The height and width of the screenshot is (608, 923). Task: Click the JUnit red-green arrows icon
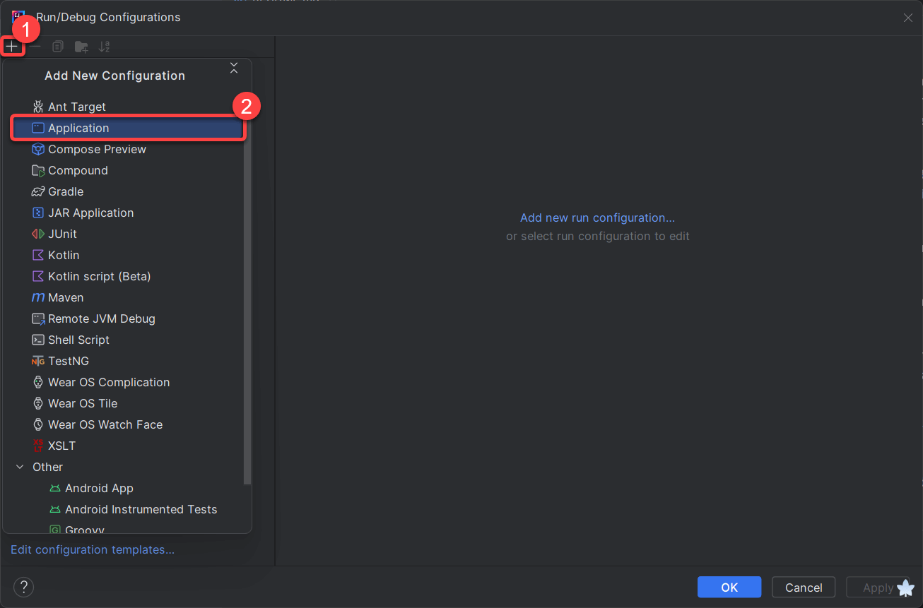pyautogui.click(x=38, y=234)
